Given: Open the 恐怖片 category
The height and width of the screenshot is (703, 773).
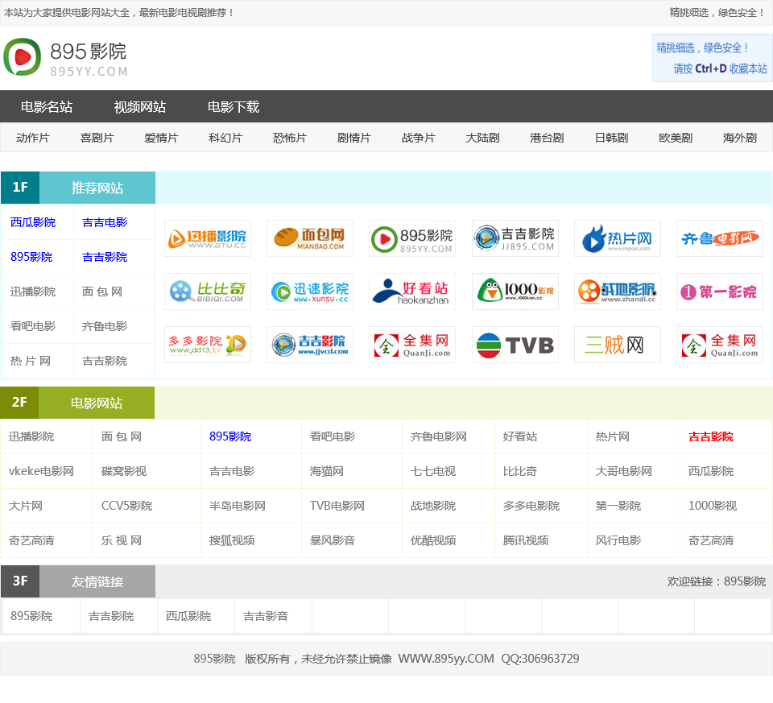Looking at the screenshot, I should coord(290,138).
